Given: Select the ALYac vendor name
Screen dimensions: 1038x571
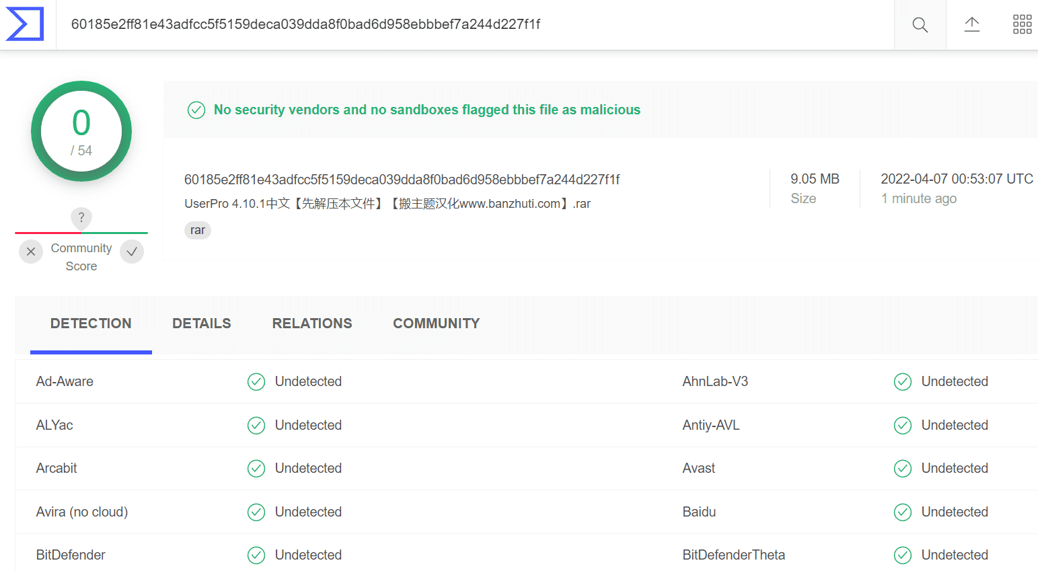Looking at the screenshot, I should [x=54, y=425].
